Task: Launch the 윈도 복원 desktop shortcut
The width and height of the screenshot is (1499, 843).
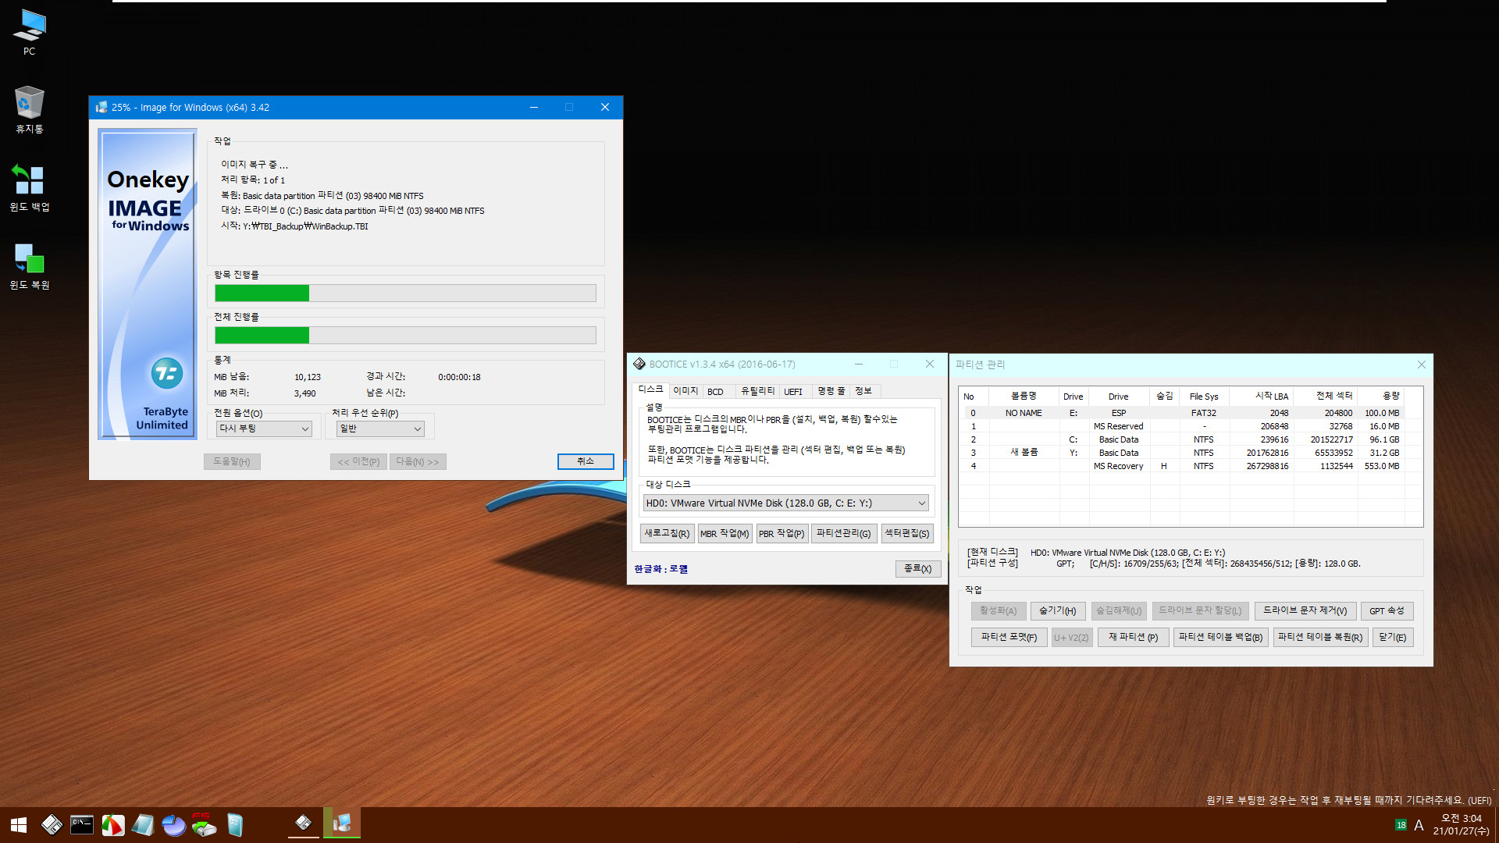Action: click(x=29, y=266)
